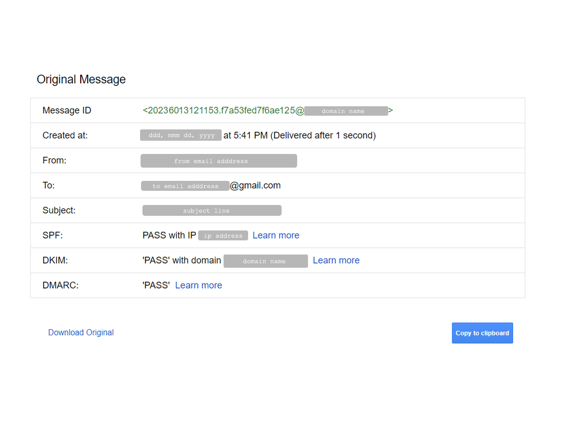Select the green Message ID text
This screenshot has width=566, height=425.
coord(222,110)
